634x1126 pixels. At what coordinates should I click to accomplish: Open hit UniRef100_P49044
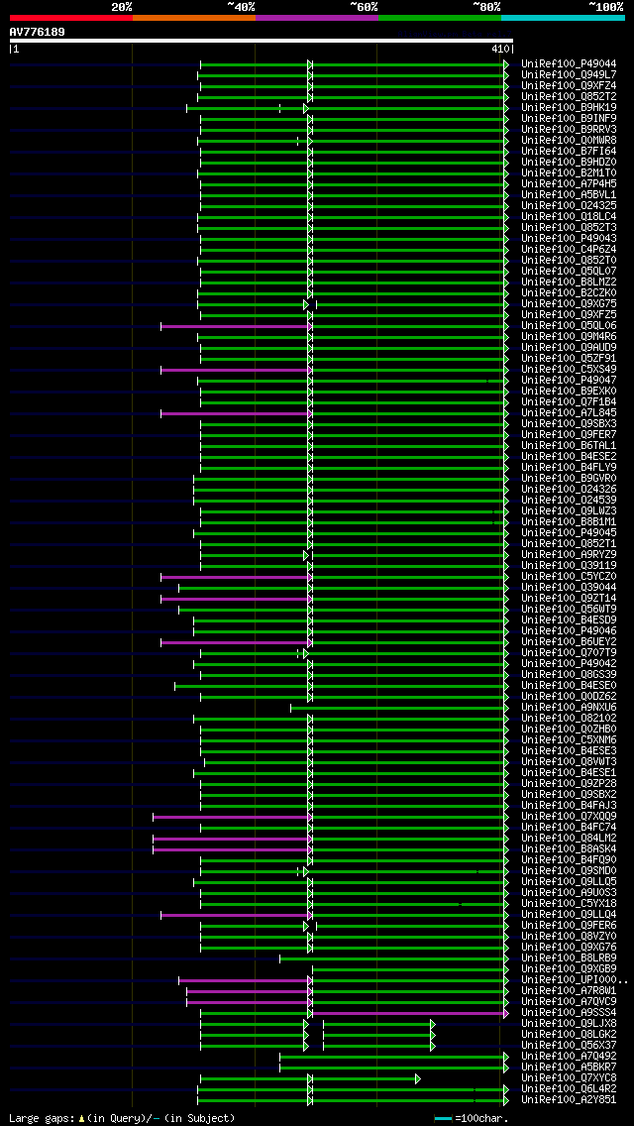point(569,63)
